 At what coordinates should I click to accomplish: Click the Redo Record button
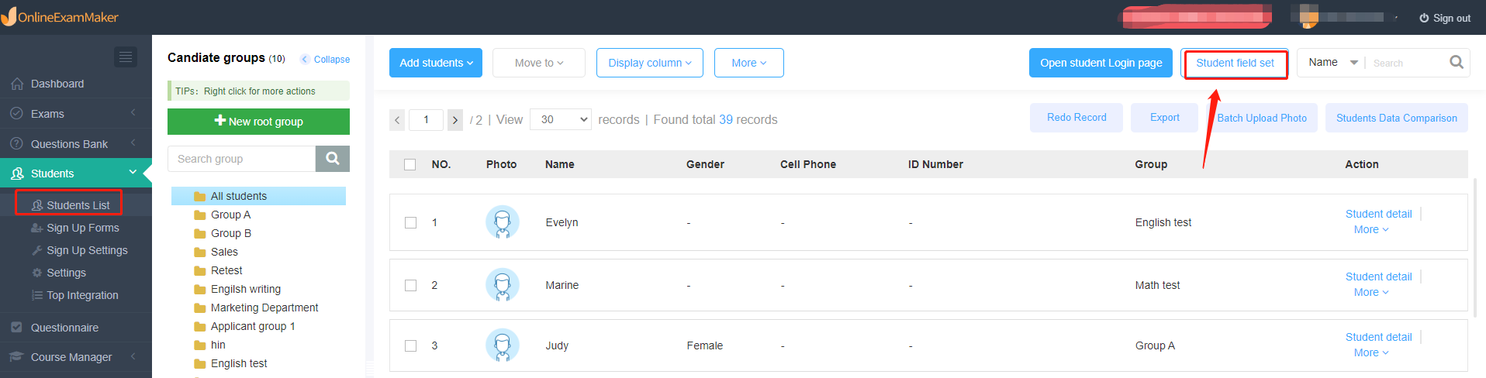point(1076,118)
